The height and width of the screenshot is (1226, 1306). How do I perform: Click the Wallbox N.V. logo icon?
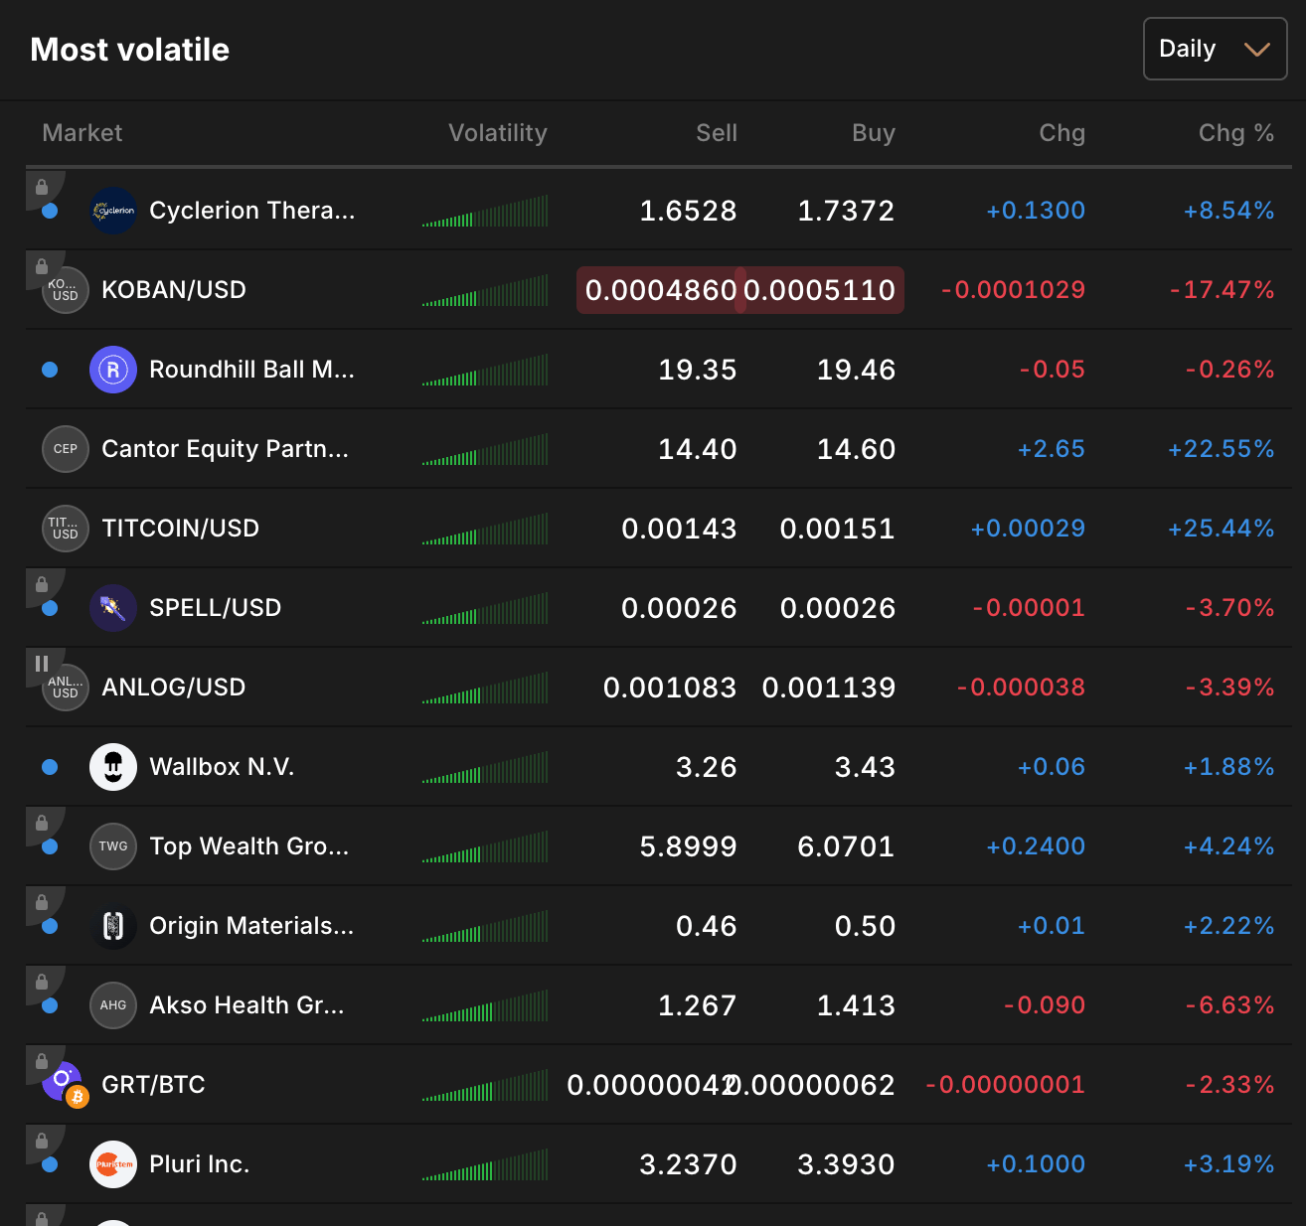coord(113,767)
